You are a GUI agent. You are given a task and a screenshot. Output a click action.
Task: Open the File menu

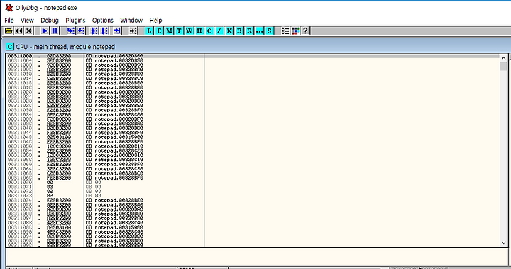(9, 20)
